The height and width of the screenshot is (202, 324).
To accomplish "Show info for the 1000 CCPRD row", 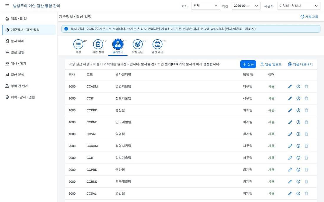I will pyautogui.click(x=298, y=110).
